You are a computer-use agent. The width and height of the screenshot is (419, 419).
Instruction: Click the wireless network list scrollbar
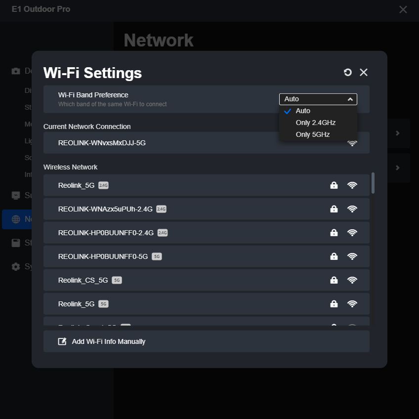click(373, 183)
